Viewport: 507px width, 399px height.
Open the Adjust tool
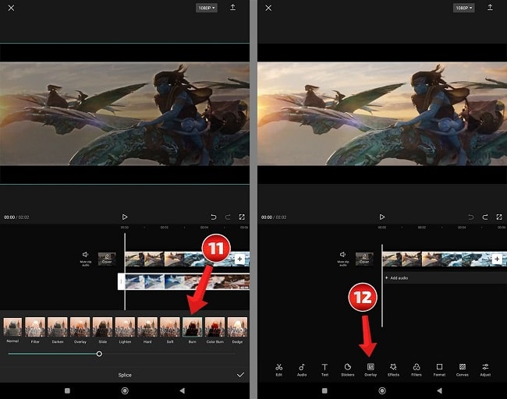click(x=485, y=369)
